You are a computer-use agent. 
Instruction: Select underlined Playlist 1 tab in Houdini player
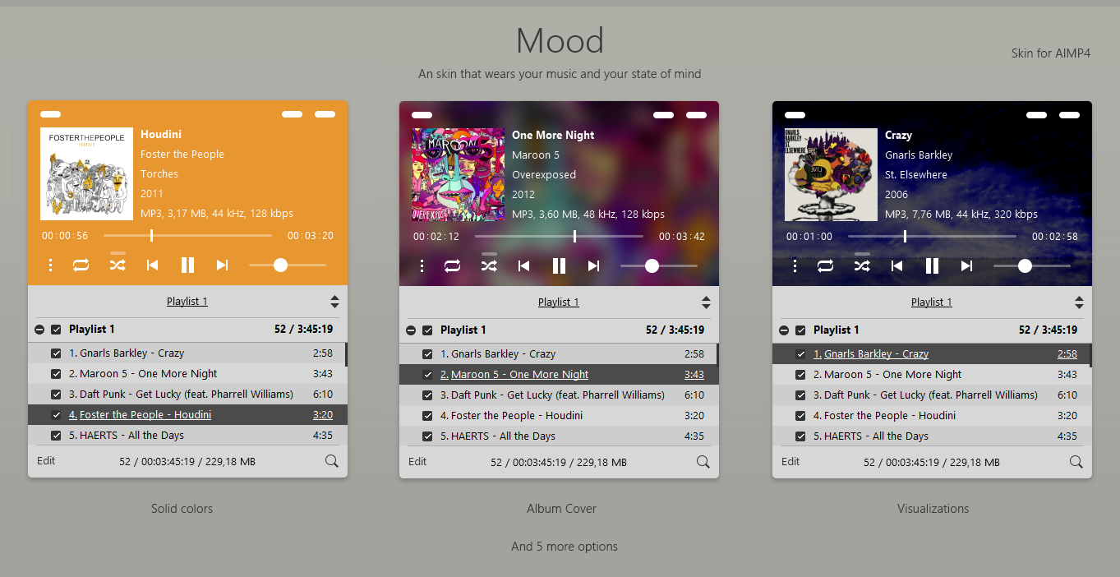187,302
